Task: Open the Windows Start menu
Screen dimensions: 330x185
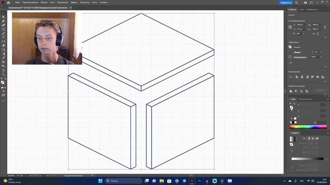Action: 101,181
